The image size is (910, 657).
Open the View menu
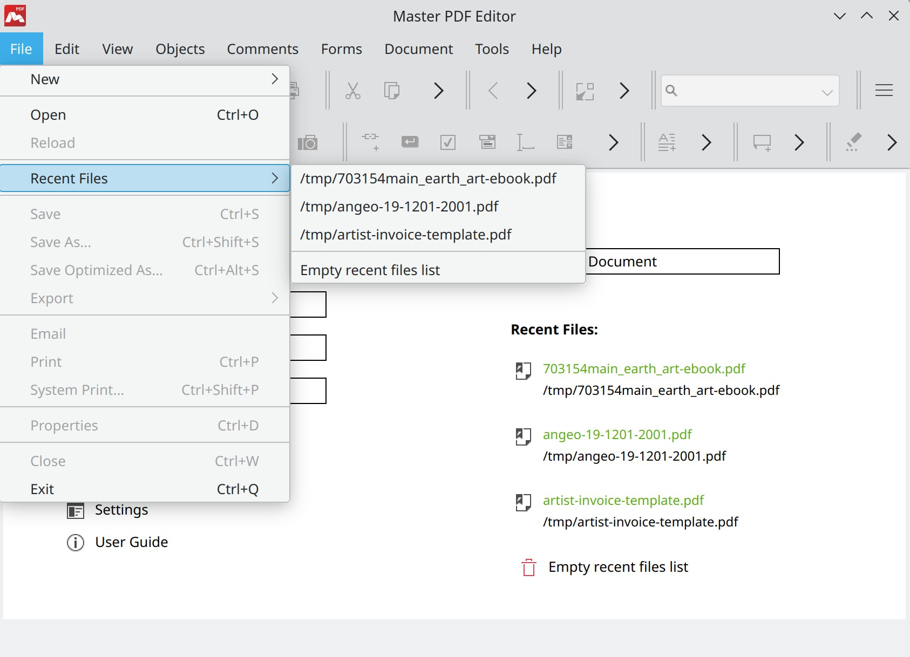coord(117,49)
